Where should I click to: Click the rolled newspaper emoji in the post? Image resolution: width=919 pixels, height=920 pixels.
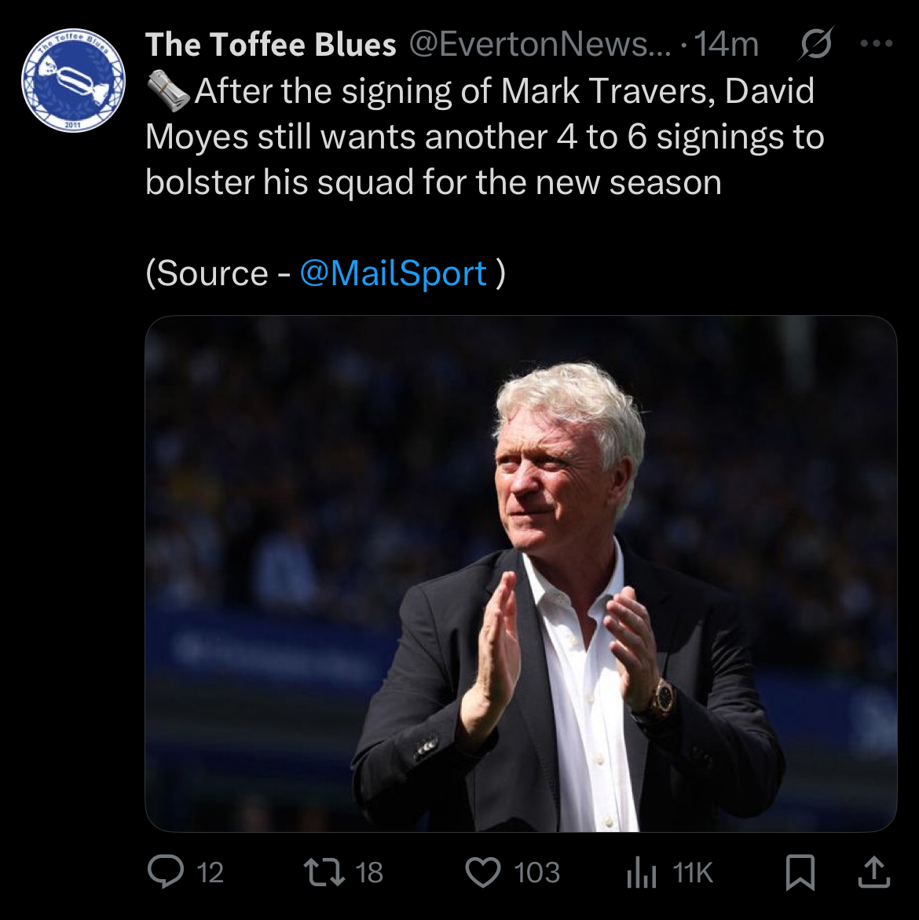click(x=168, y=93)
